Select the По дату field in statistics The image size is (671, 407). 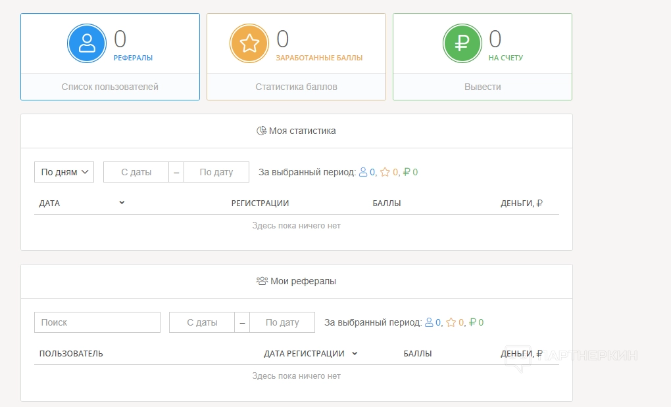point(216,172)
